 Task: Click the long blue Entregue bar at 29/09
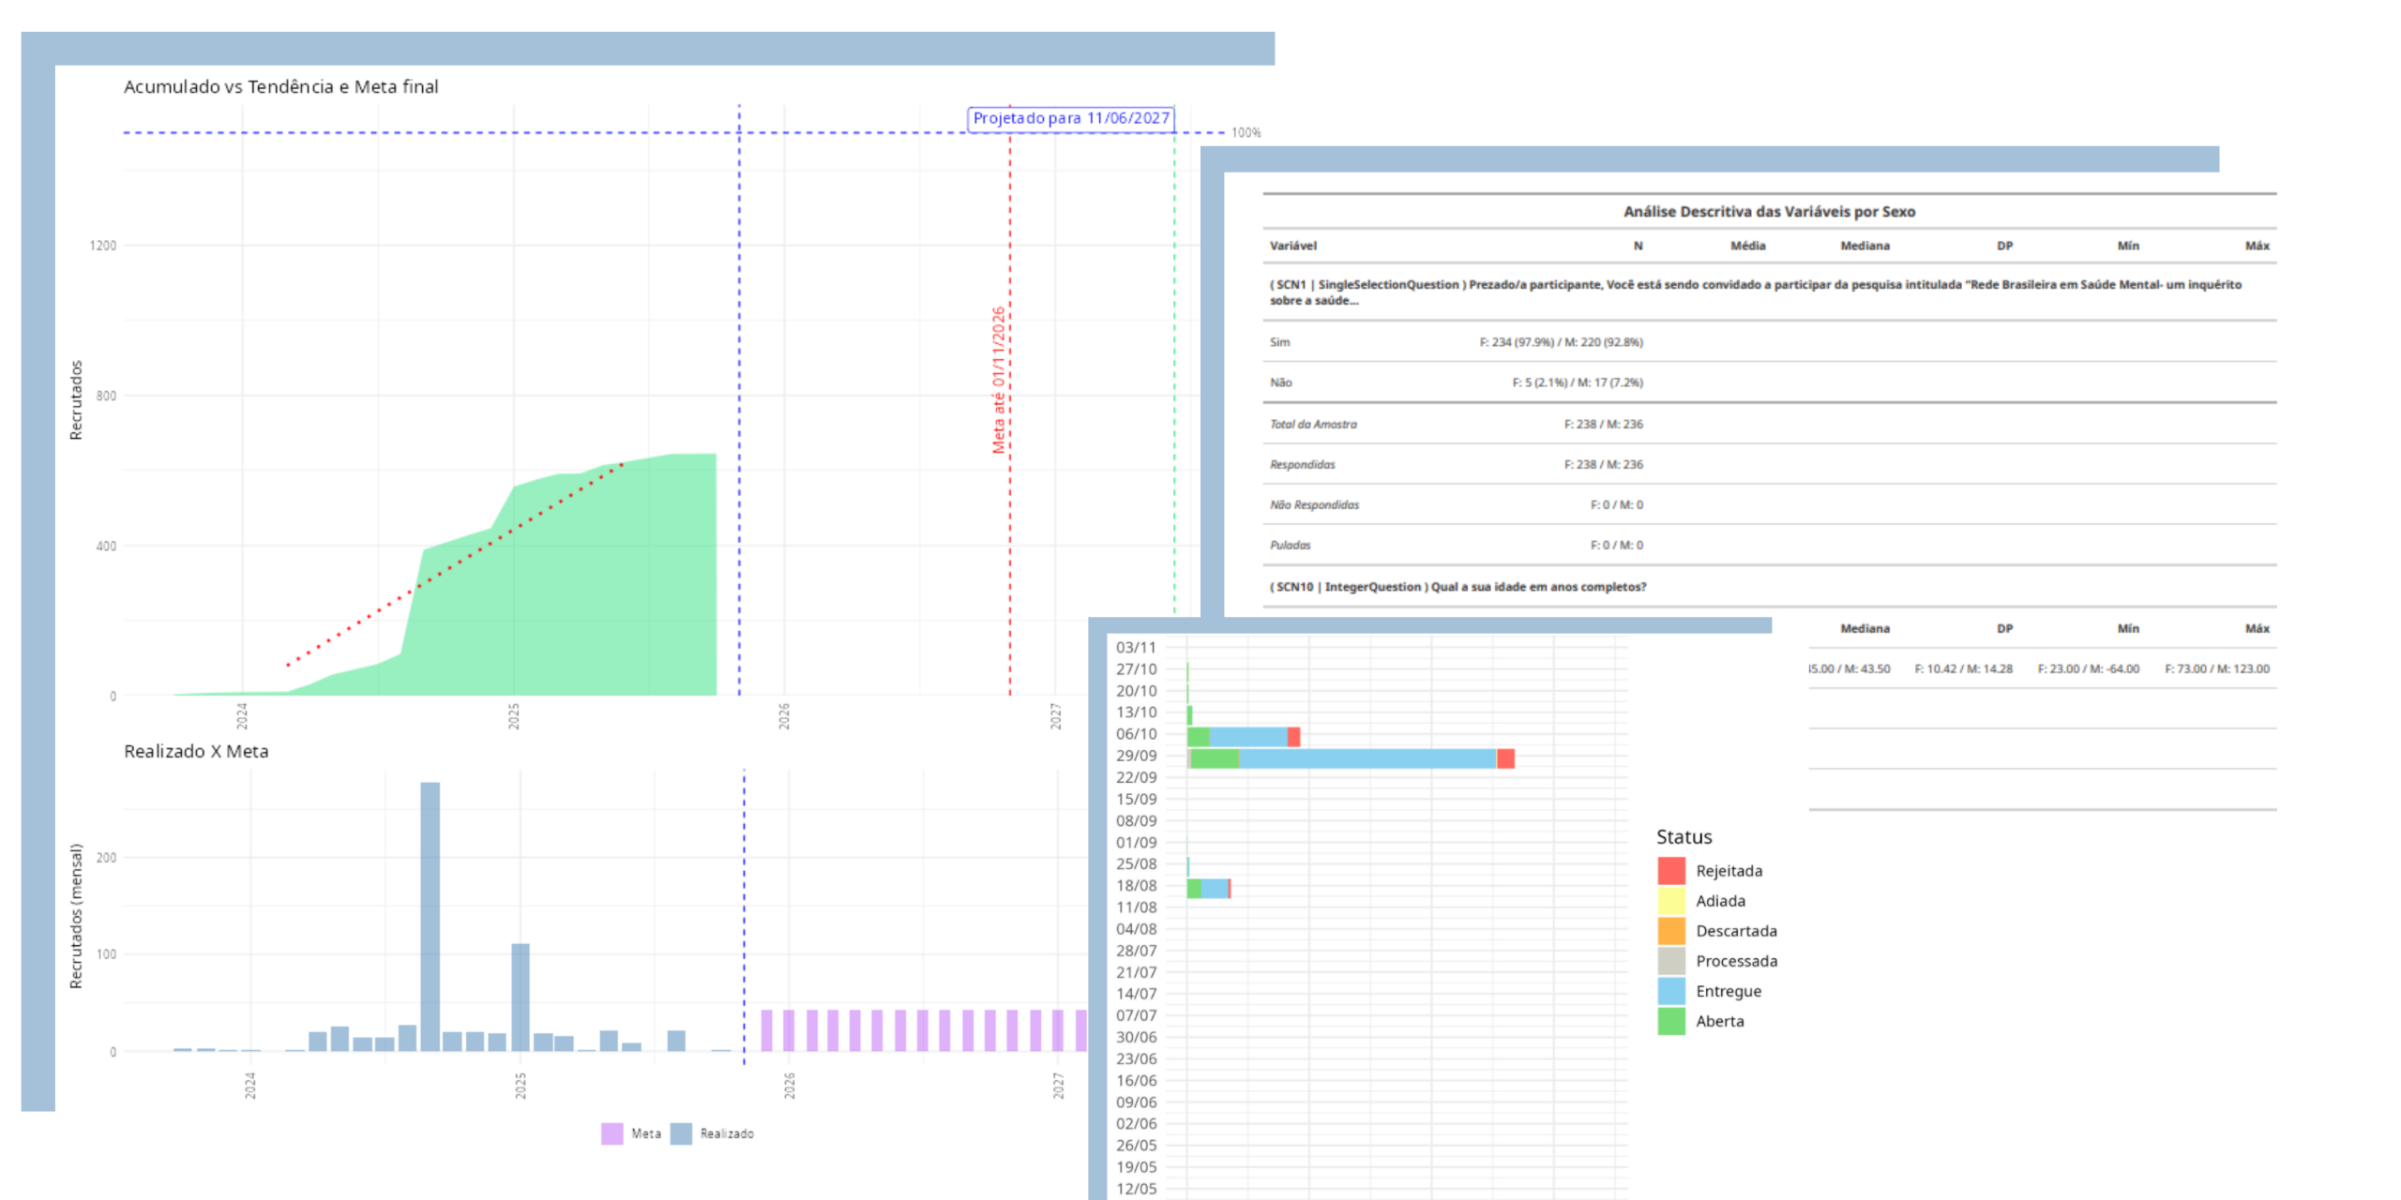pyautogui.click(x=1366, y=758)
